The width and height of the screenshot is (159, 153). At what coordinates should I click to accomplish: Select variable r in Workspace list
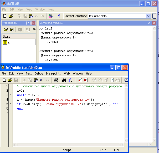(6, 42)
